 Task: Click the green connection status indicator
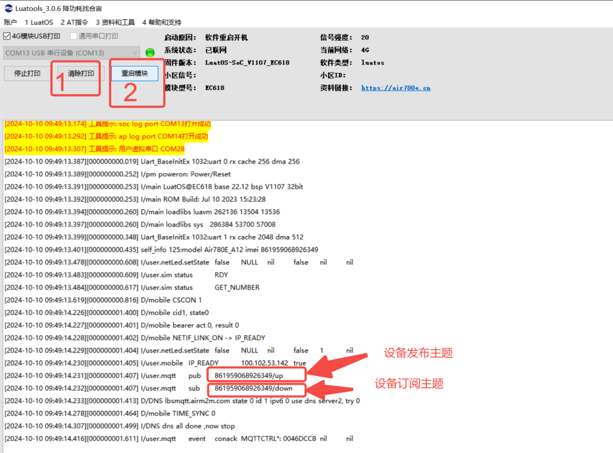[x=150, y=52]
